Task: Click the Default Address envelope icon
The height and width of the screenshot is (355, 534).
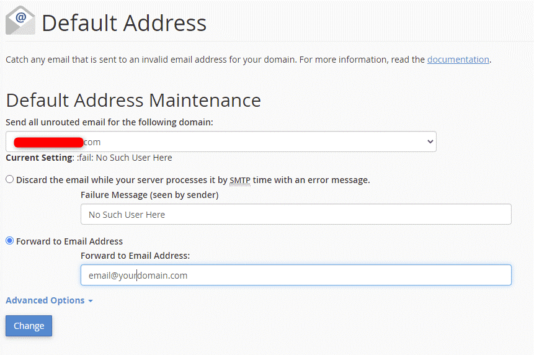Action: tap(20, 21)
